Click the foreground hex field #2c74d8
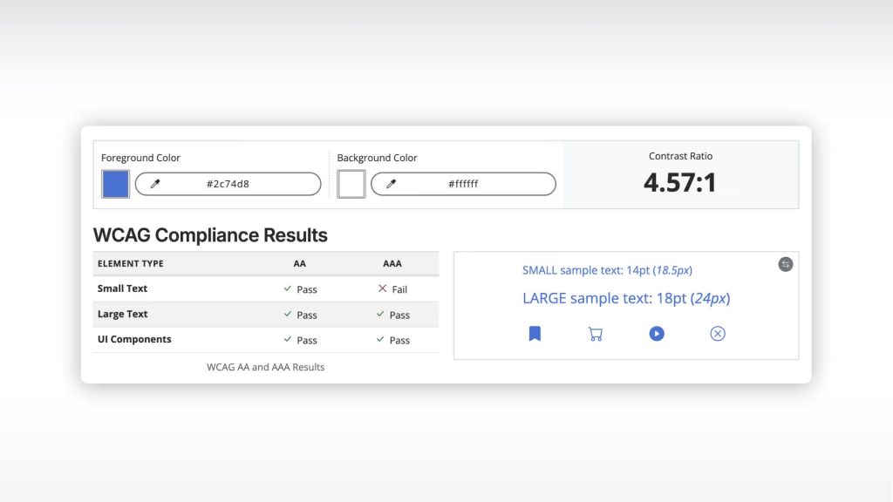The height and width of the screenshot is (502, 893). click(x=228, y=184)
